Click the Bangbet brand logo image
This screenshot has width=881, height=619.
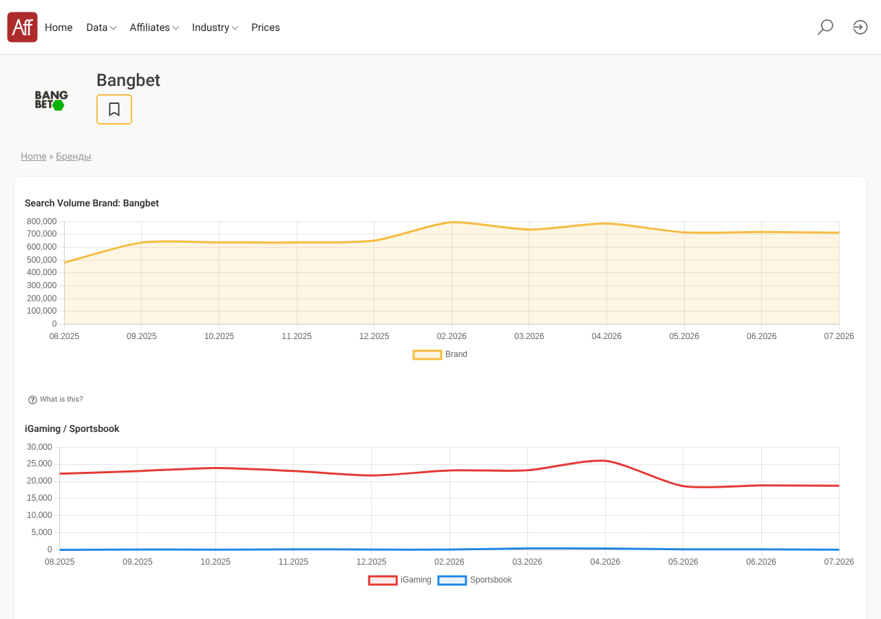tap(51, 100)
